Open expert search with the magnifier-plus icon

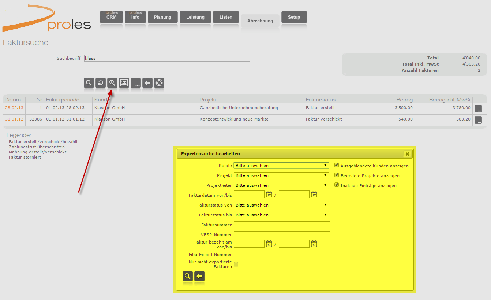coord(112,83)
